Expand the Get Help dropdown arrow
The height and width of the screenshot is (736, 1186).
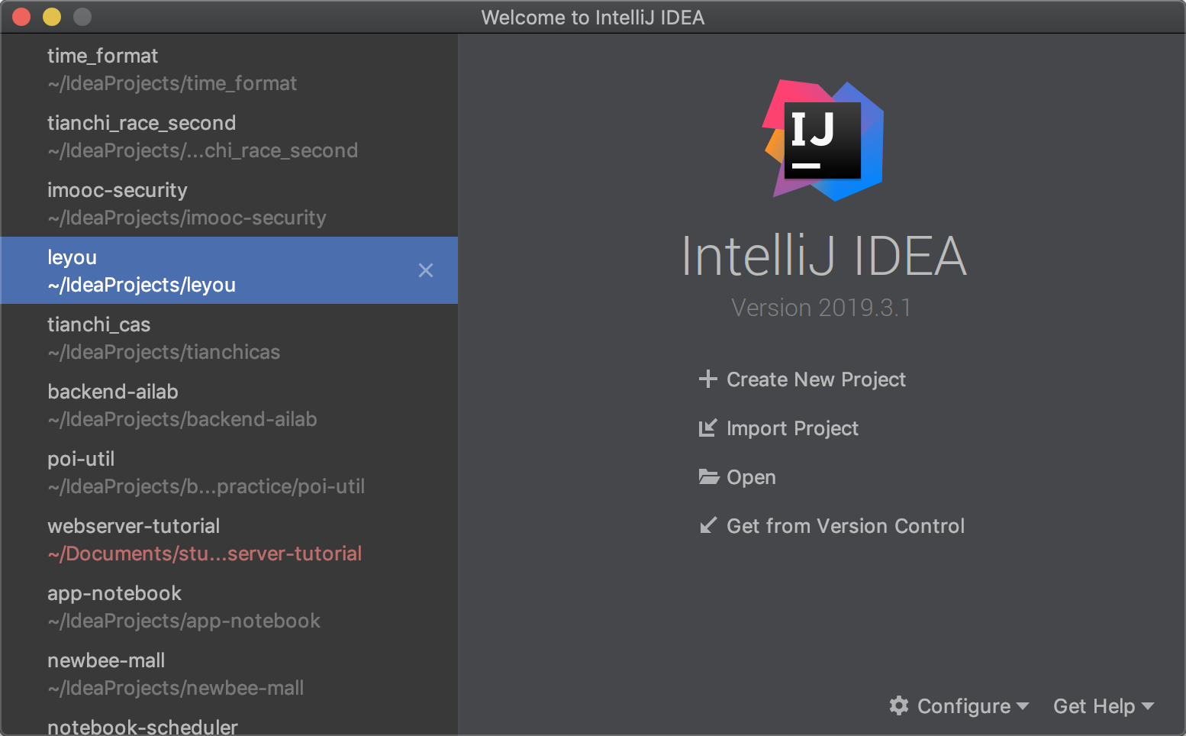tap(1148, 706)
